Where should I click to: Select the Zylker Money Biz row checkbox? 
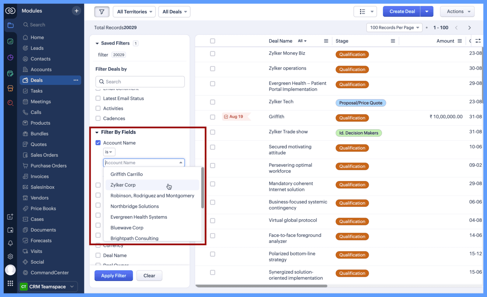click(x=212, y=54)
